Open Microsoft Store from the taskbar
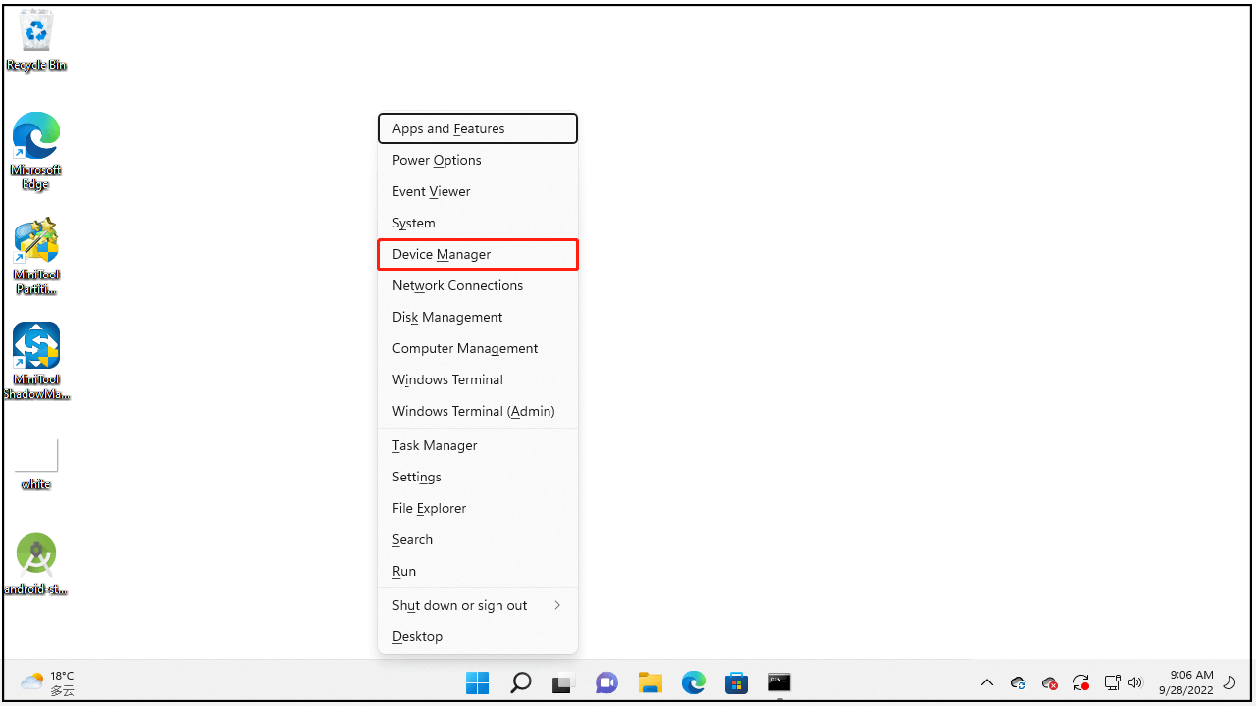This screenshot has width=1256, height=706. point(736,682)
